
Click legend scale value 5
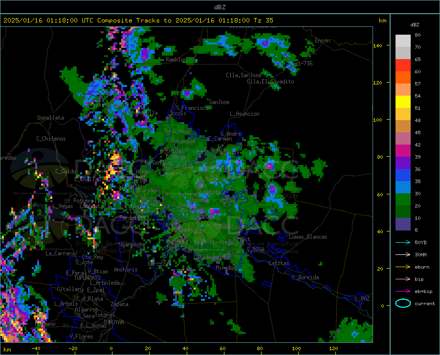coord(416,230)
